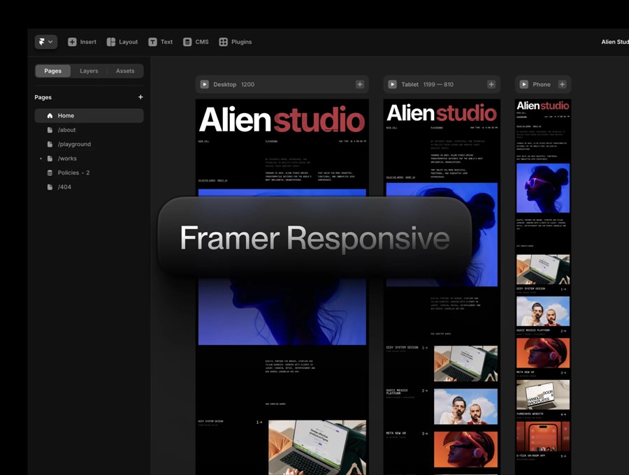Add a breakpoint via the Desktop plus button
This screenshot has width=629, height=475.
coord(361,84)
